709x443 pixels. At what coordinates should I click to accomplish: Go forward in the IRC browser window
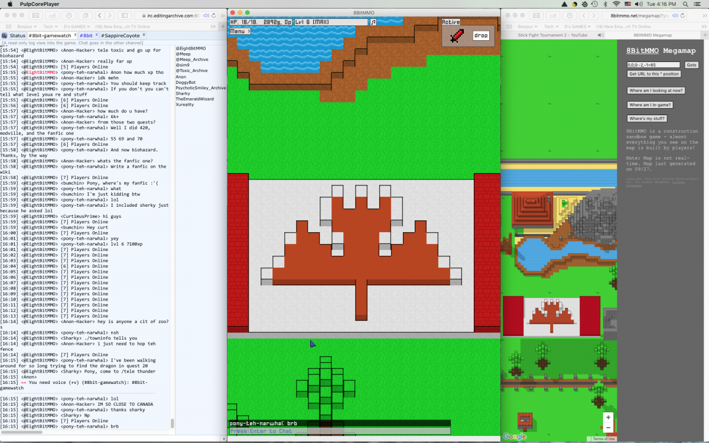[111, 15]
